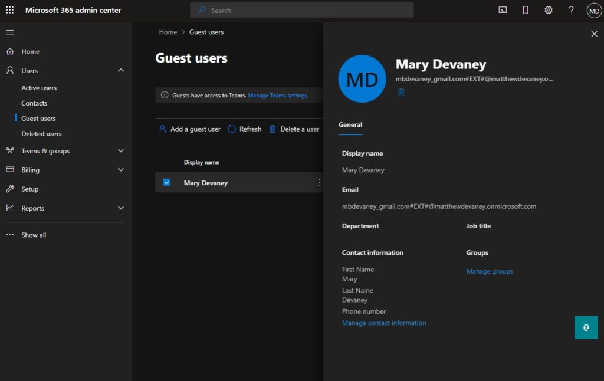604x381 pixels.
Task: Expand the Billing section chevron
Action: [x=121, y=169]
